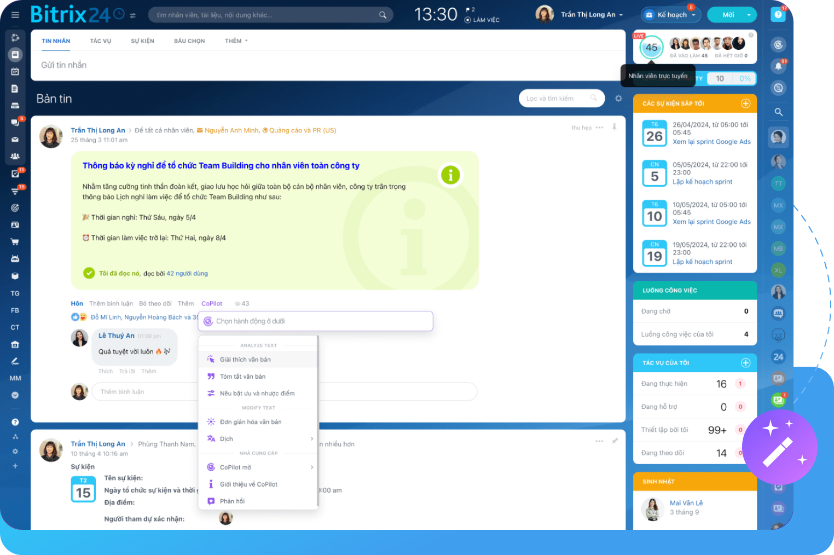Switch to the TÁC VỤ tab
Image resolution: width=834 pixels, height=555 pixels.
[100, 41]
